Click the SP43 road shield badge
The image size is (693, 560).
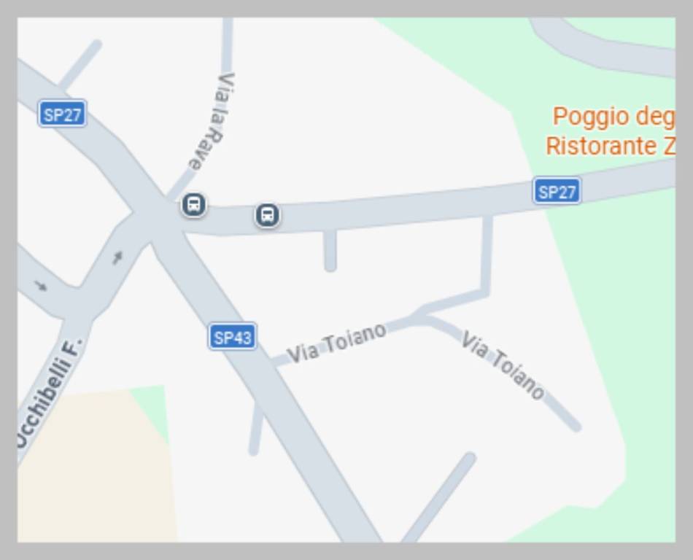pos(233,336)
